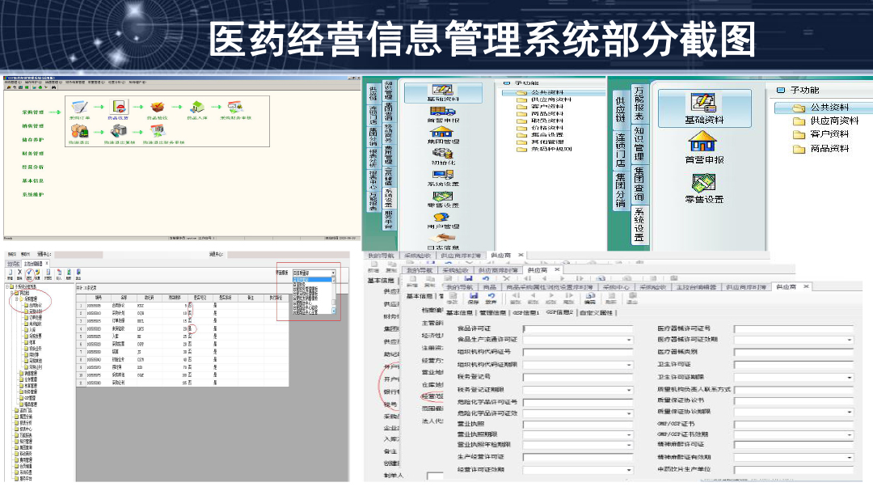Open the 购进退出复核 icon

(119, 131)
